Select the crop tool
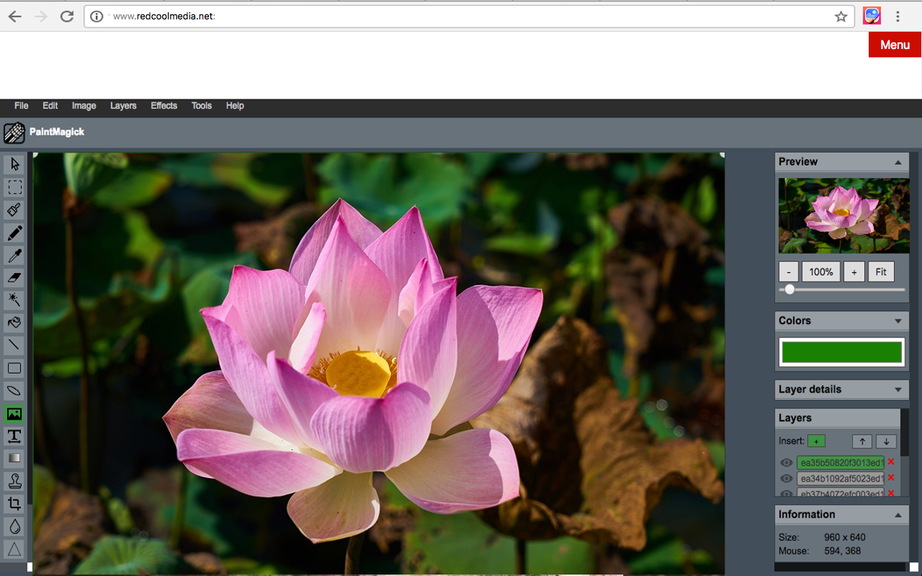Screen dimensions: 922x576 coord(14,504)
